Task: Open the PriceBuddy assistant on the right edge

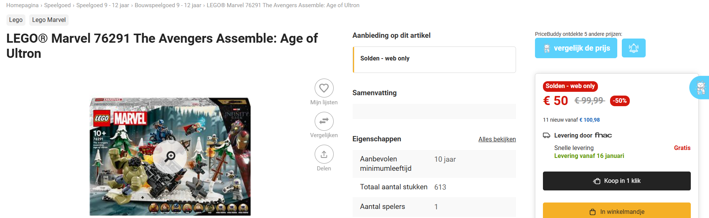Action: coord(701,87)
